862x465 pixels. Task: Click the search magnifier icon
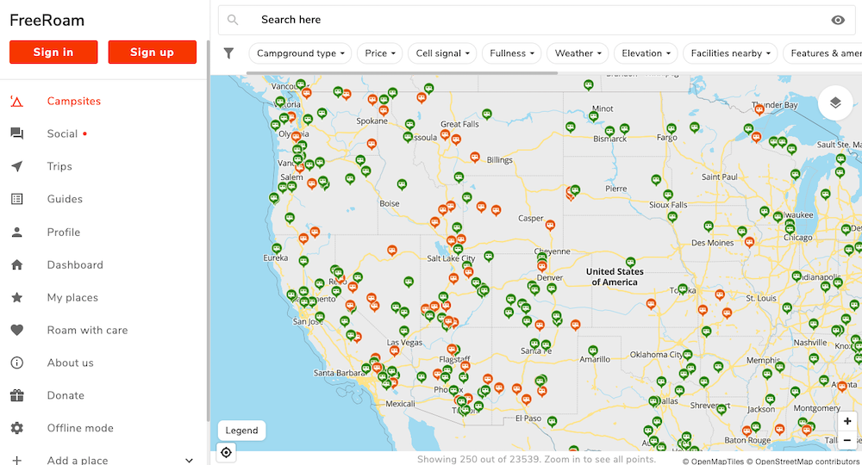point(233,20)
